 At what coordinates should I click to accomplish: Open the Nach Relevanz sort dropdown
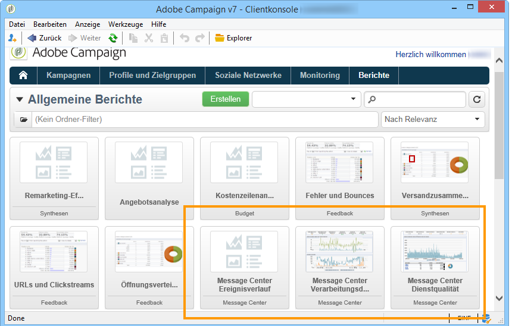[433, 120]
